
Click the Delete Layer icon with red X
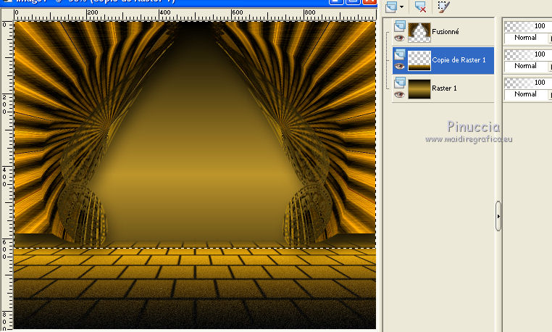pos(420,7)
